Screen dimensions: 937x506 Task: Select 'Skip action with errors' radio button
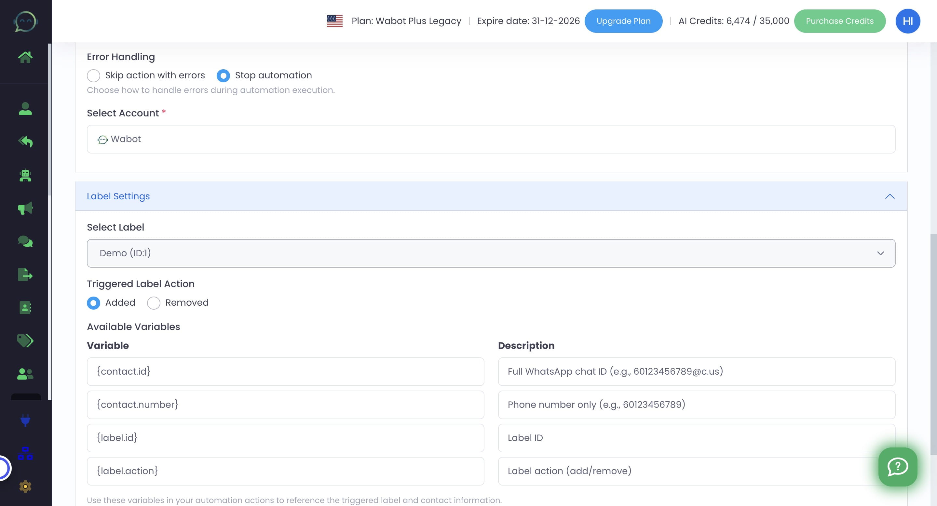point(93,76)
